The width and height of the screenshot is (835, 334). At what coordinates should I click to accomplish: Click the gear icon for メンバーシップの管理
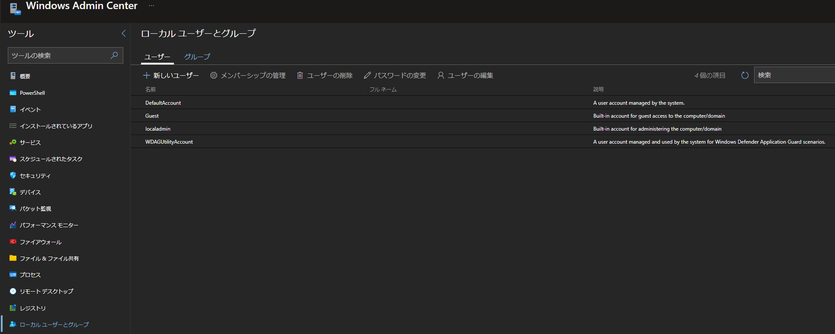(214, 75)
